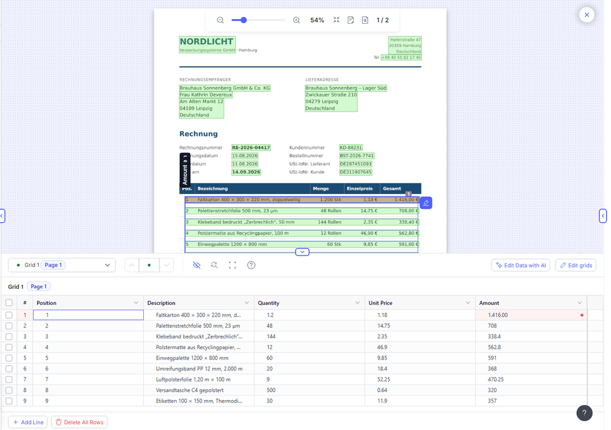Open help via circled question mark toolbar icon

(x=251, y=265)
